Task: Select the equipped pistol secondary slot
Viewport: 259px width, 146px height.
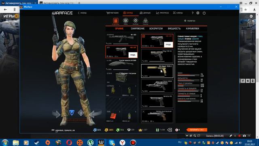Action: 121,52
